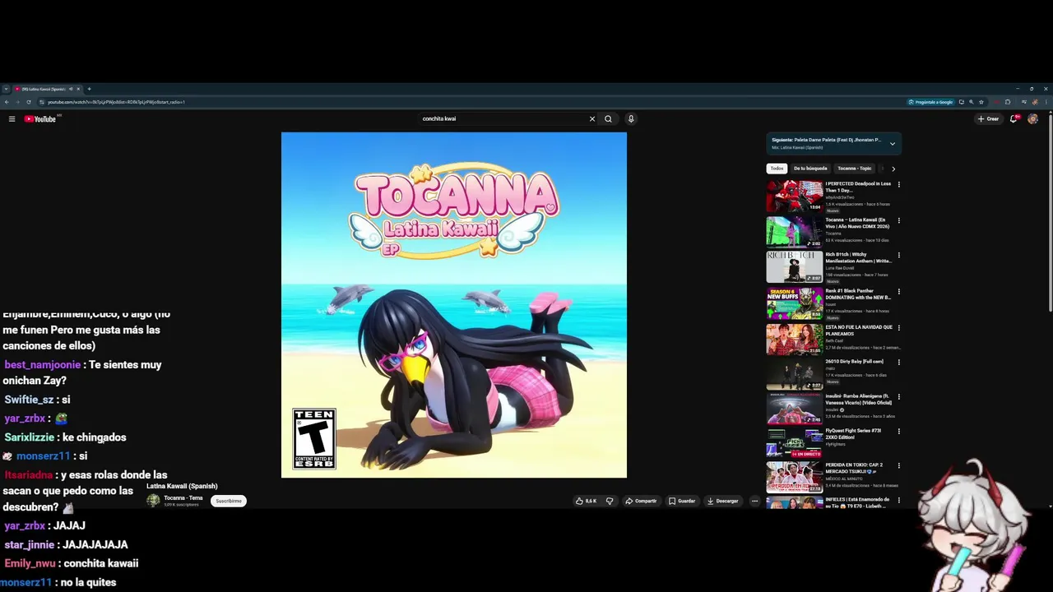Open options for 'insulini- Rumba Alienígena' video

pos(898,396)
